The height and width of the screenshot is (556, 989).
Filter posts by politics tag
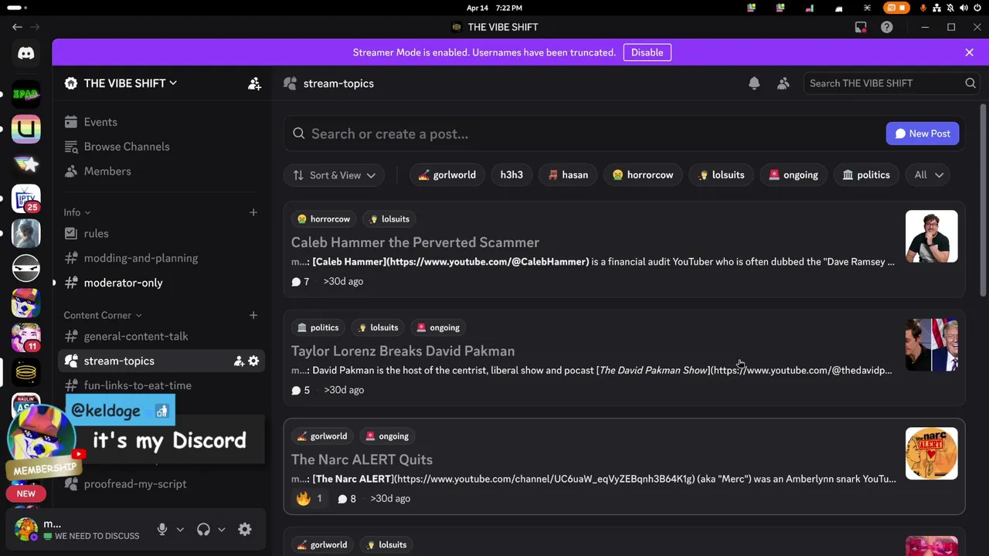coord(865,175)
